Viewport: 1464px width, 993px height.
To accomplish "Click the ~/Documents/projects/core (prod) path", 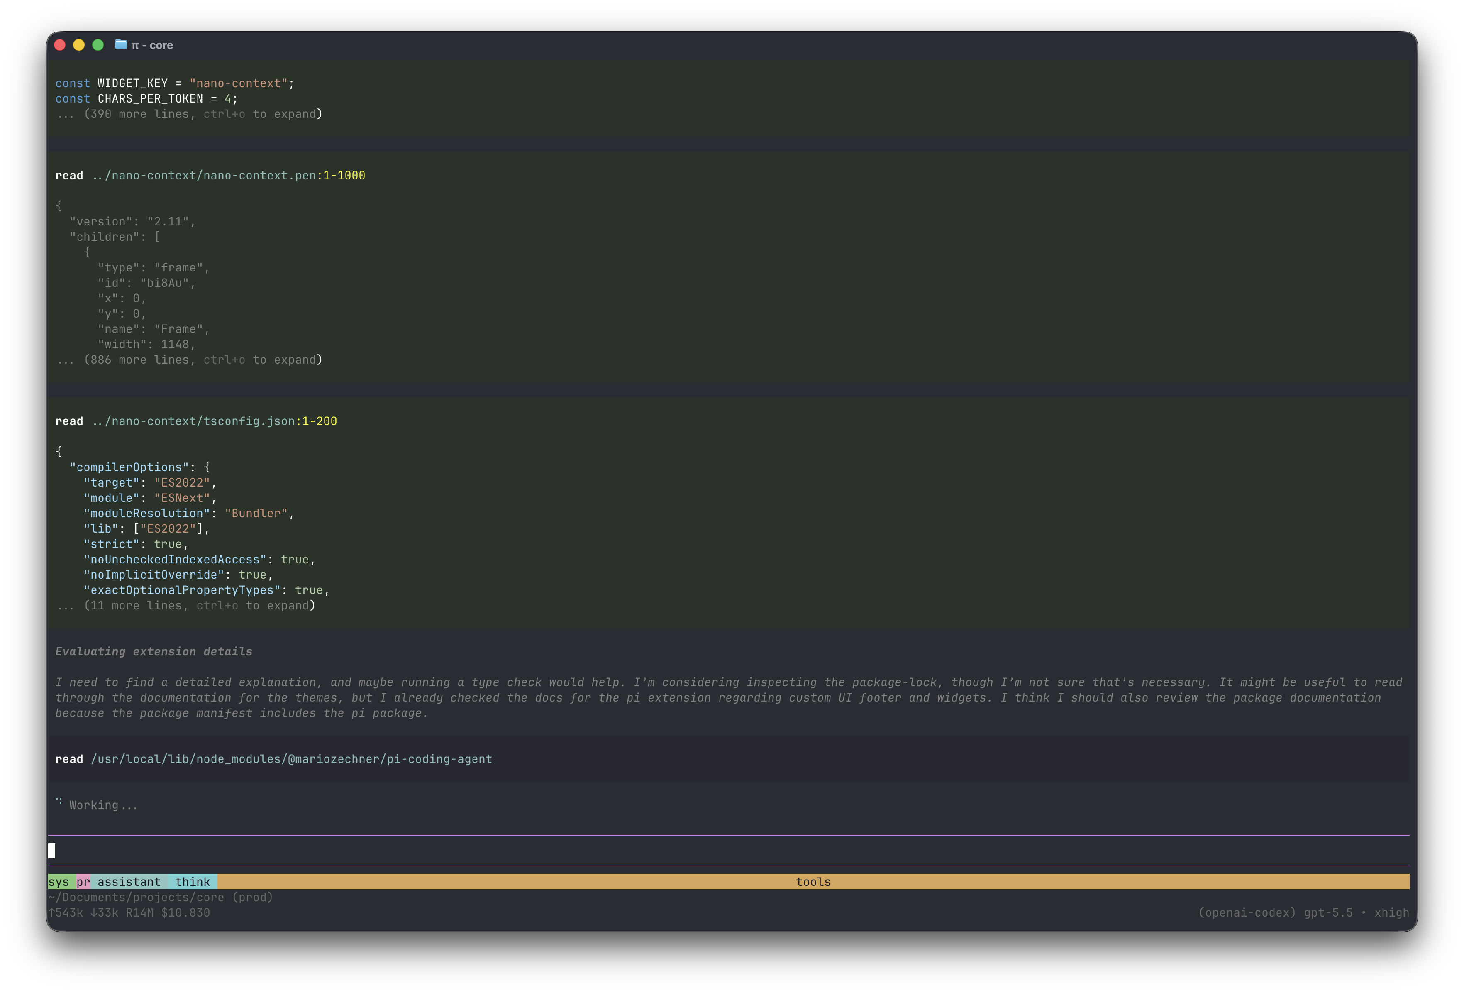I will 161,898.
